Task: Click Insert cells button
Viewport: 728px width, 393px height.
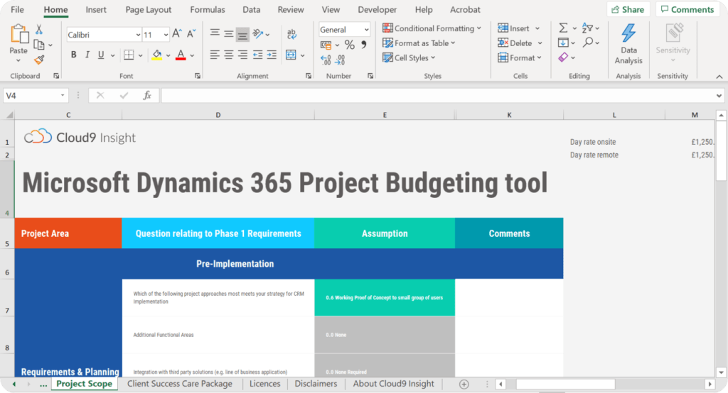Action: tap(513, 28)
